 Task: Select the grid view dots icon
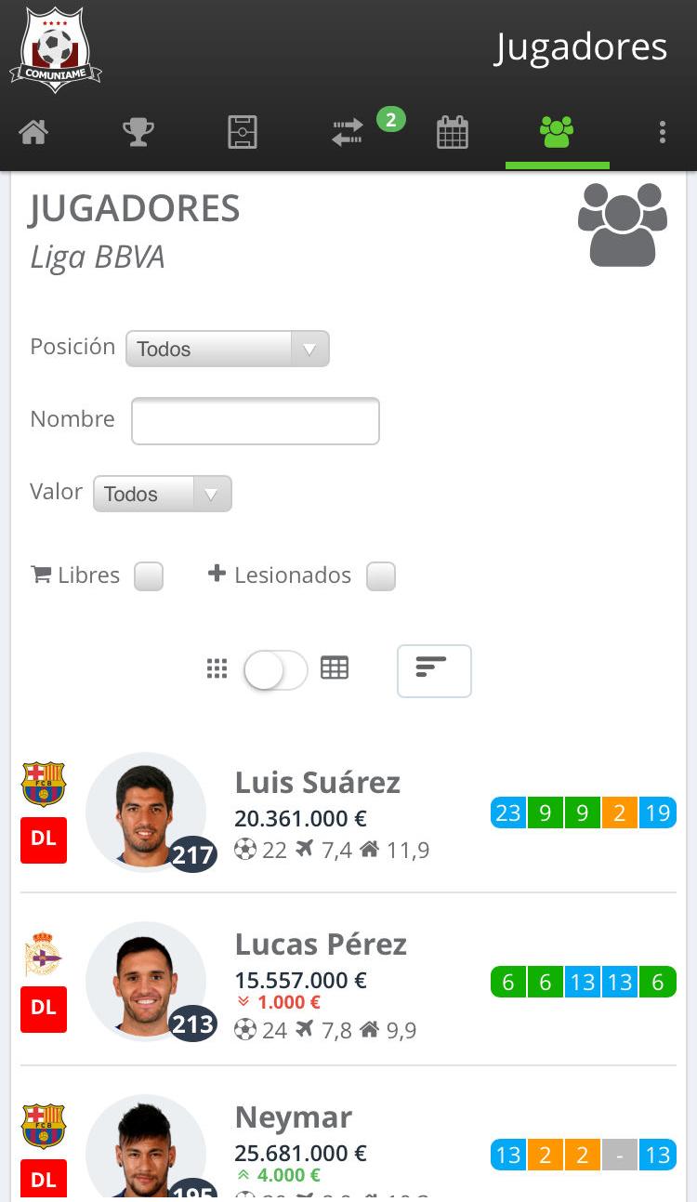coord(217,668)
